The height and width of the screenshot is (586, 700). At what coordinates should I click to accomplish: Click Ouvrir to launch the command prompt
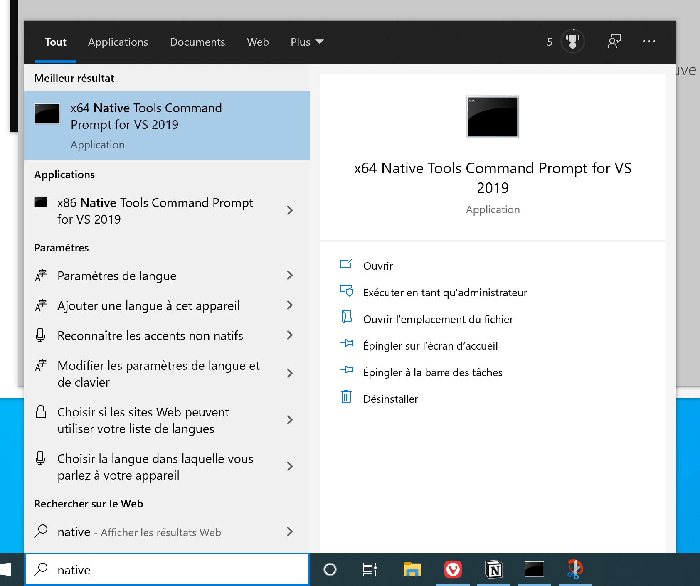(377, 266)
